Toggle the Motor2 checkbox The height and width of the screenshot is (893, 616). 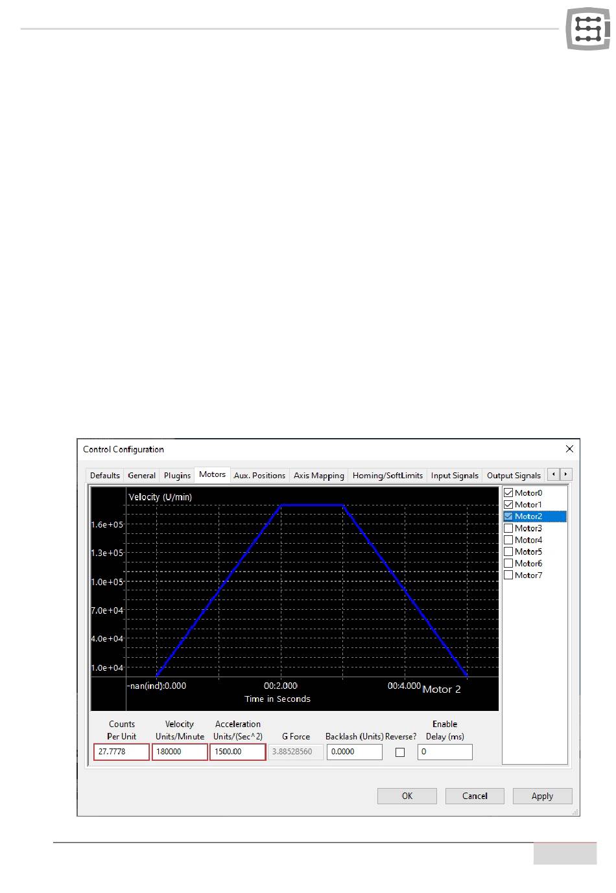click(508, 516)
